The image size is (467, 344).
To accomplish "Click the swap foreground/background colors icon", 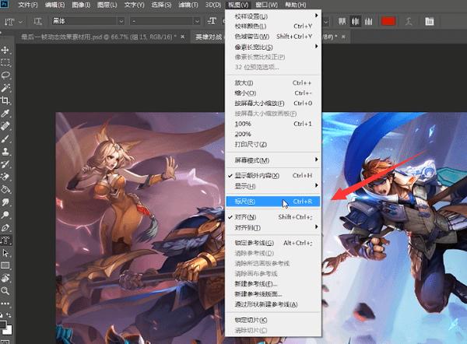I will click(9, 314).
